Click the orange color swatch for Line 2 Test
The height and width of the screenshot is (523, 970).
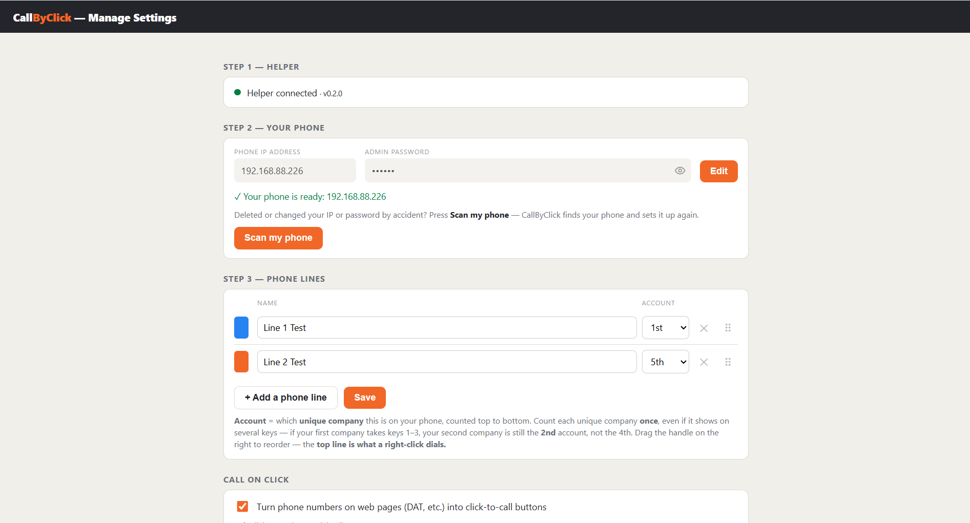pyautogui.click(x=241, y=362)
